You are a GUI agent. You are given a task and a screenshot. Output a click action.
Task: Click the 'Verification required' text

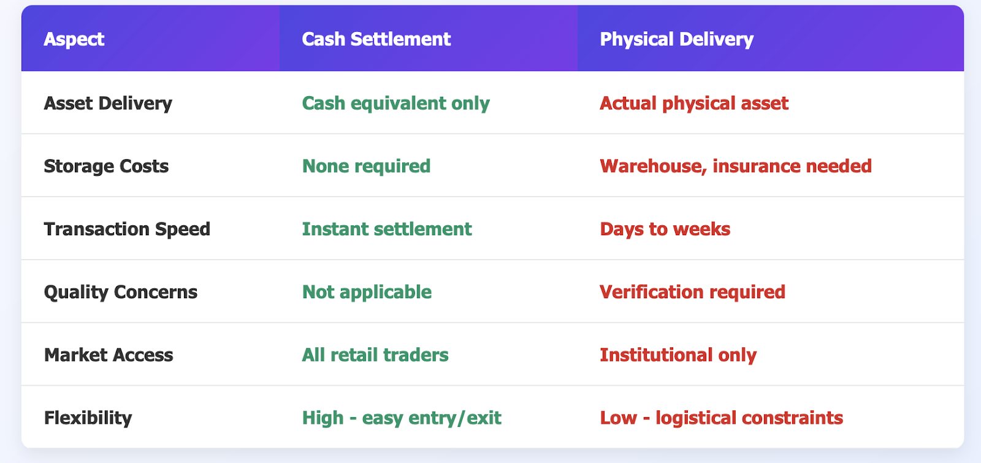[x=692, y=292]
